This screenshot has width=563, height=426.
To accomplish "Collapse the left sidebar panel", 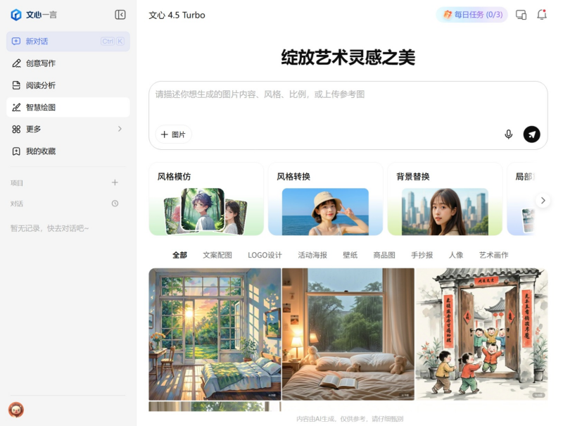I will tap(120, 15).
